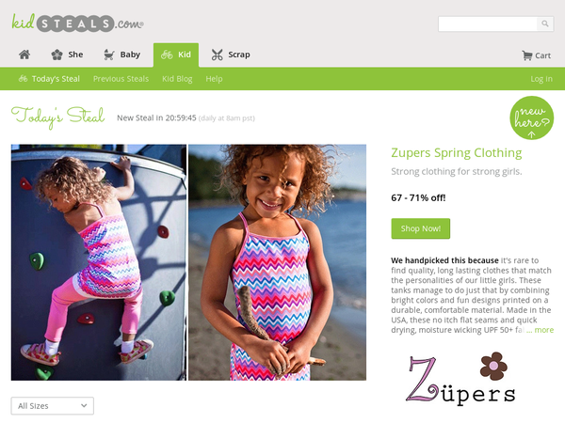Click the stroller icon beside Baby
This screenshot has height=423, width=565.
109,55
